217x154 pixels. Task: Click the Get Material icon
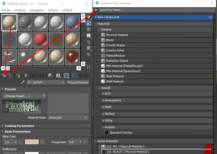pyautogui.click(x=4, y=75)
